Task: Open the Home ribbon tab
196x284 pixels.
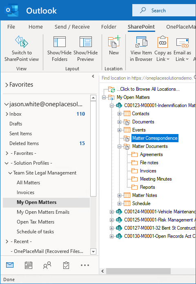Action: (x=36, y=27)
